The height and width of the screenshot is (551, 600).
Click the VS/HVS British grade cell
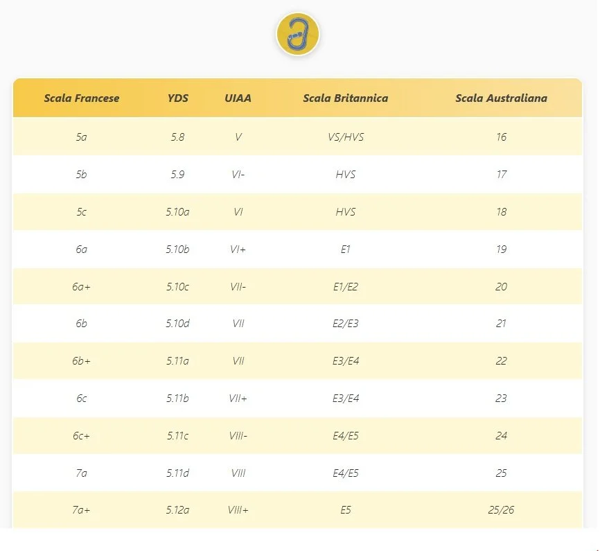click(x=345, y=137)
